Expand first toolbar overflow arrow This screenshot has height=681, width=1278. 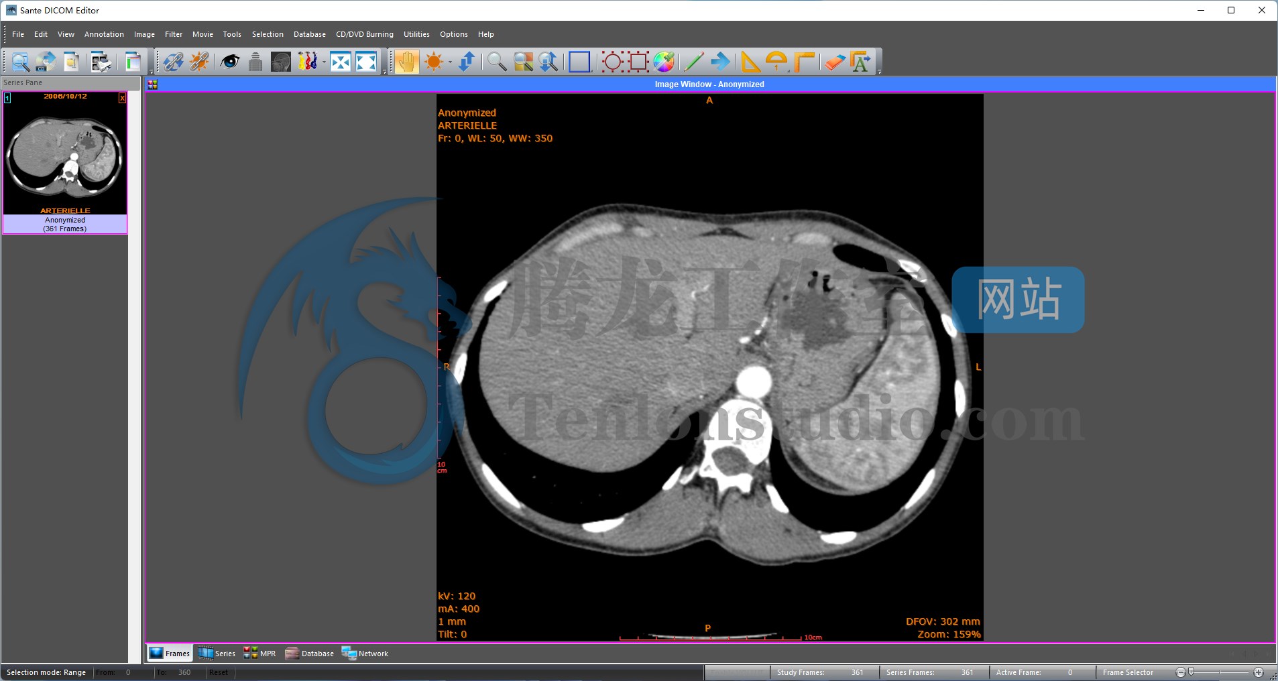(x=151, y=70)
